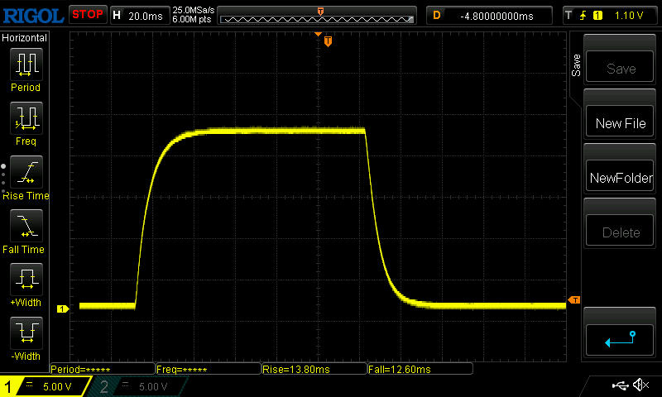Select the Period measurement icon
The height and width of the screenshot is (397, 662).
(26, 65)
